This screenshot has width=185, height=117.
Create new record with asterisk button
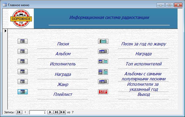pos(63,112)
